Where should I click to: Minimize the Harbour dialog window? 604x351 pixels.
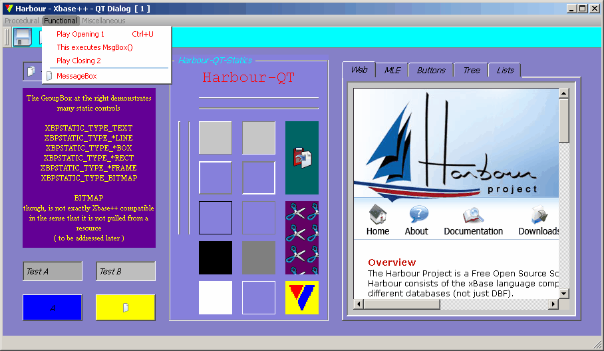[571, 9]
